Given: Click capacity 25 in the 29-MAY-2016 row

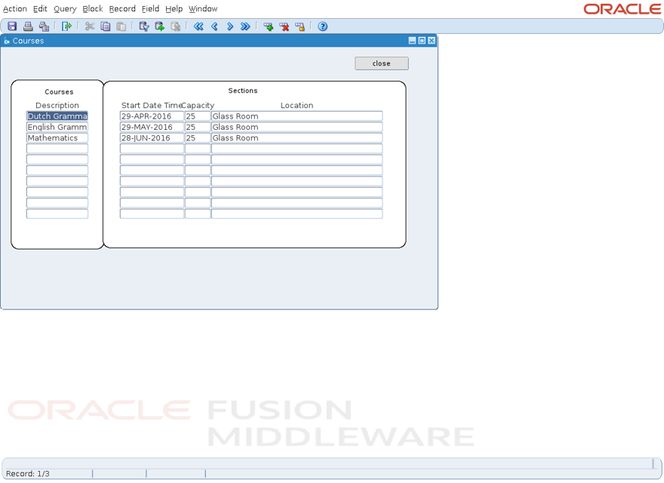Looking at the screenshot, I should (x=198, y=127).
